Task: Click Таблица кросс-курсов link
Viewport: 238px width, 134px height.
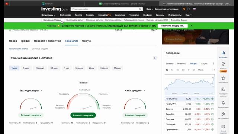Action: 134,20
